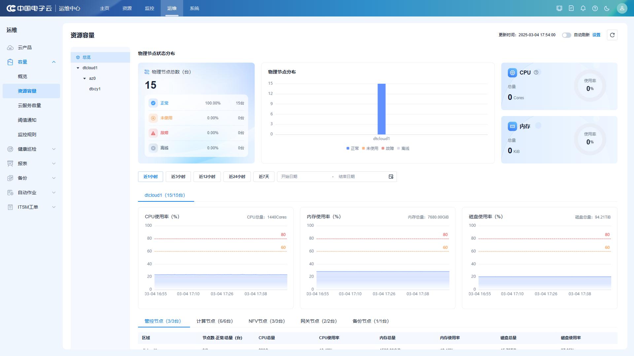634x356 pixels.
Task: Click the 云产品 cloud icon in sidebar
Action: tap(10, 47)
